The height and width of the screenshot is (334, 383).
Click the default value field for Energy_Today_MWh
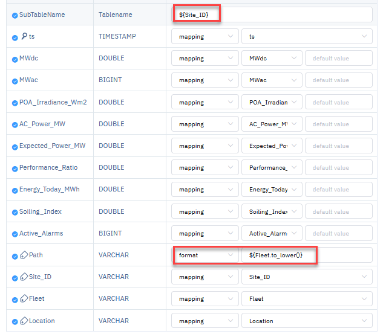pyautogui.click(x=338, y=190)
